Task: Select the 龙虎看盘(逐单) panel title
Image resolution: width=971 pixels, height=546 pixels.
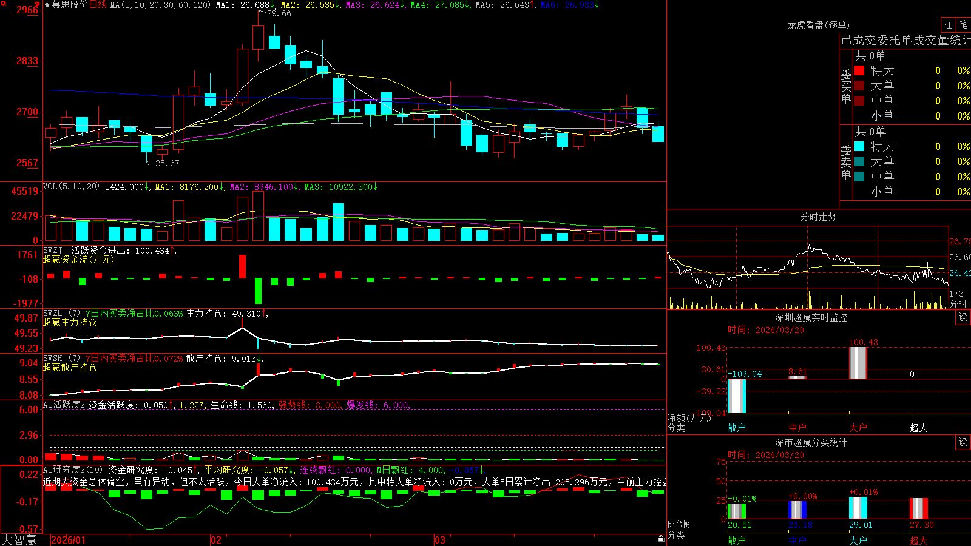Action: pyautogui.click(x=818, y=25)
